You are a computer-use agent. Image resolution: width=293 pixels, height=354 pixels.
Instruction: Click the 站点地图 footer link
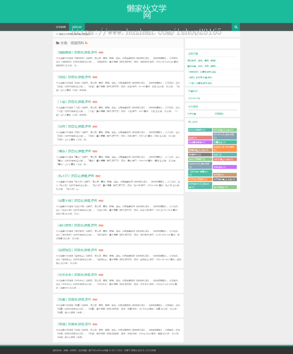coord(82,350)
